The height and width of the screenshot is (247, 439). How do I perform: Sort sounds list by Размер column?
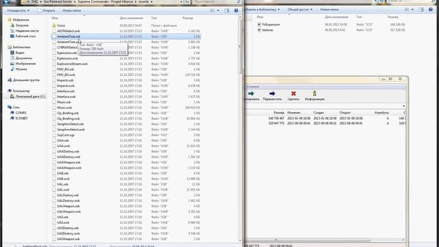coord(188,18)
